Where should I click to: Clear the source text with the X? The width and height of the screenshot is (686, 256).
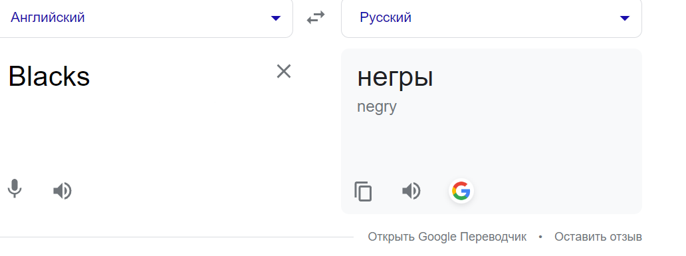coord(284,71)
